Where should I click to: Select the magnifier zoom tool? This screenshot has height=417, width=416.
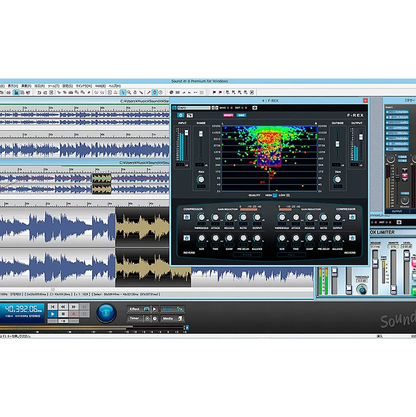click(129, 93)
